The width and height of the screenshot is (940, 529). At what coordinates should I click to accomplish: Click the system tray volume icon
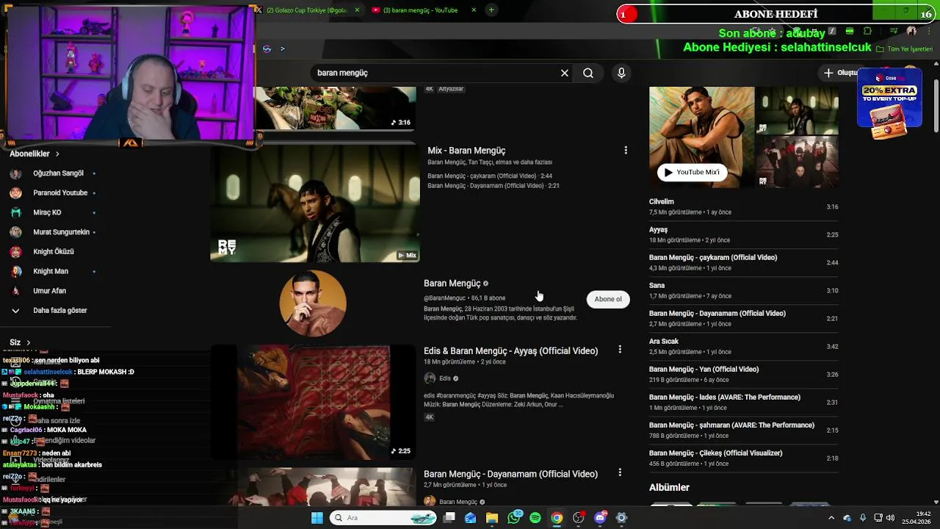coord(890,518)
